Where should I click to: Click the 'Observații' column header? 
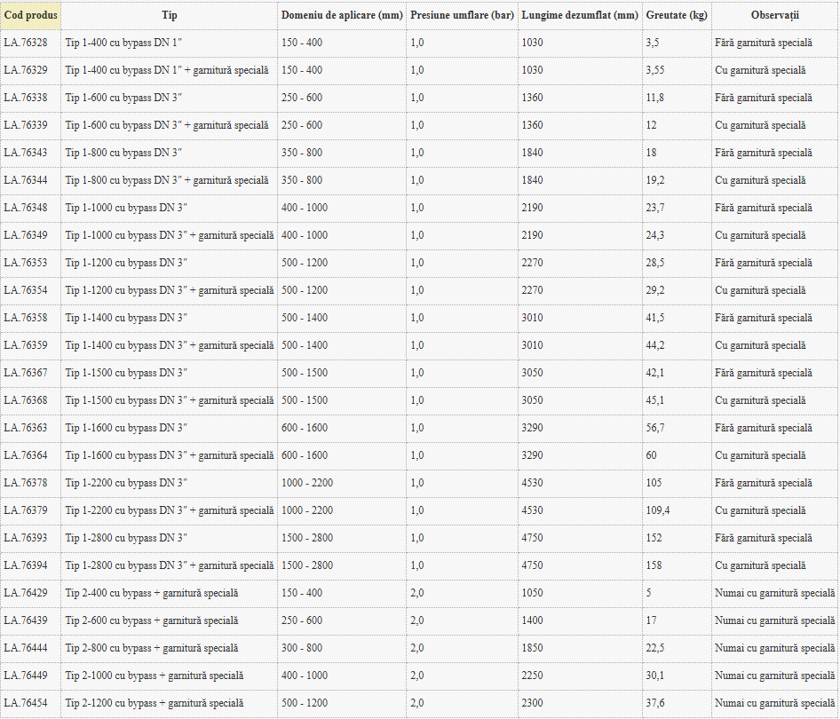[774, 15]
